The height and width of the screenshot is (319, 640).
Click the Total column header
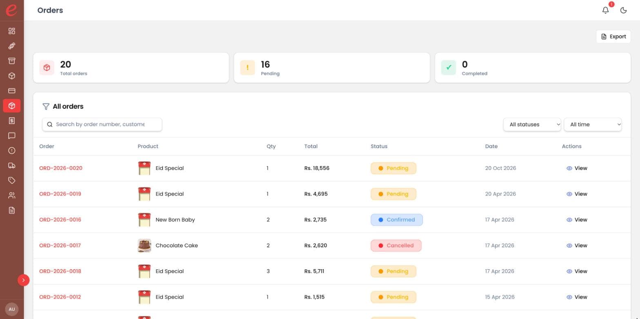311,146
